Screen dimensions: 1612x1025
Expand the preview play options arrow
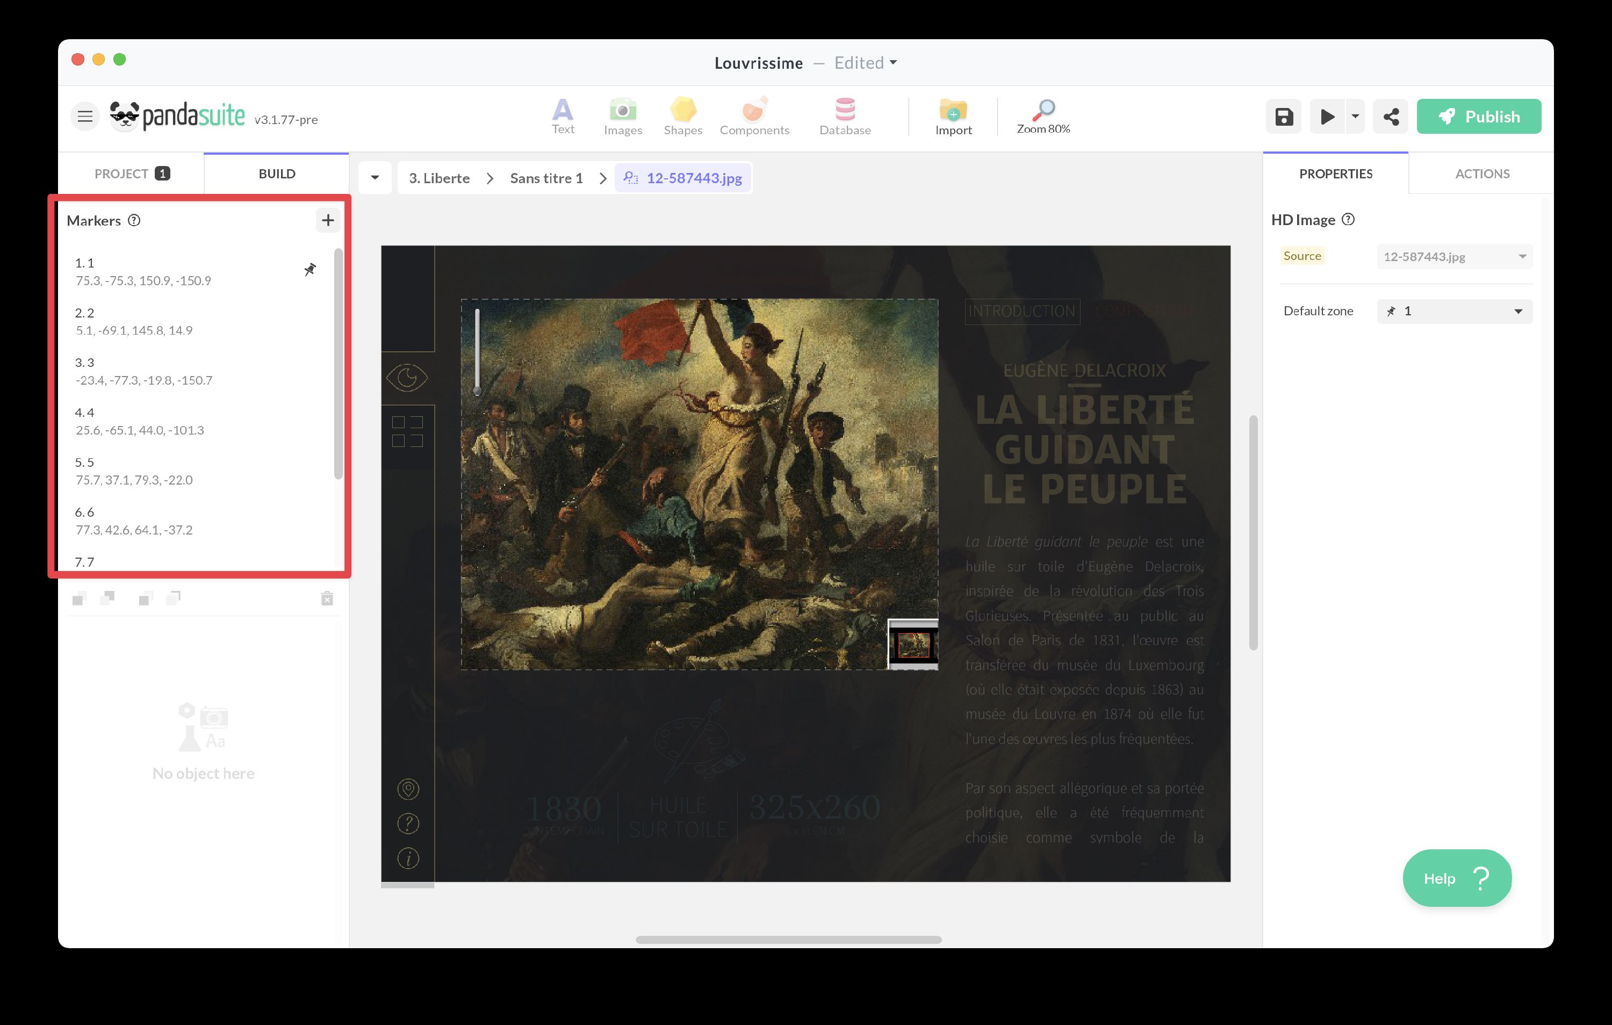tap(1355, 117)
